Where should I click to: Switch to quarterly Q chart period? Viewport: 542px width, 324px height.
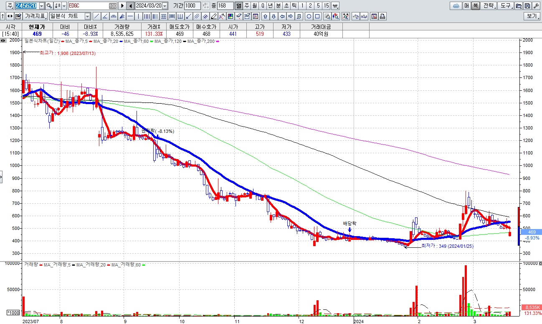[262, 6]
